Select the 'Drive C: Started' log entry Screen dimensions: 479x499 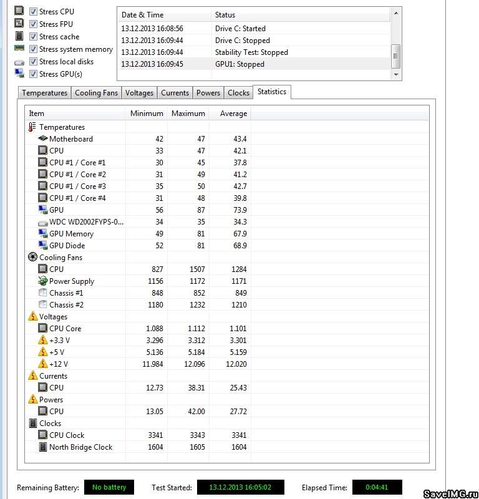point(254,28)
